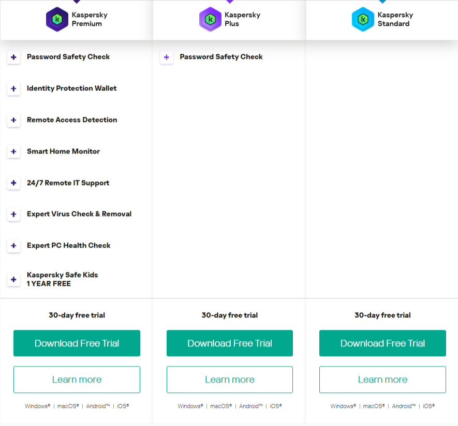Learn more about Kaspersky Premium
The width and height of the screenshot is (458, 426).
[77, 379]
